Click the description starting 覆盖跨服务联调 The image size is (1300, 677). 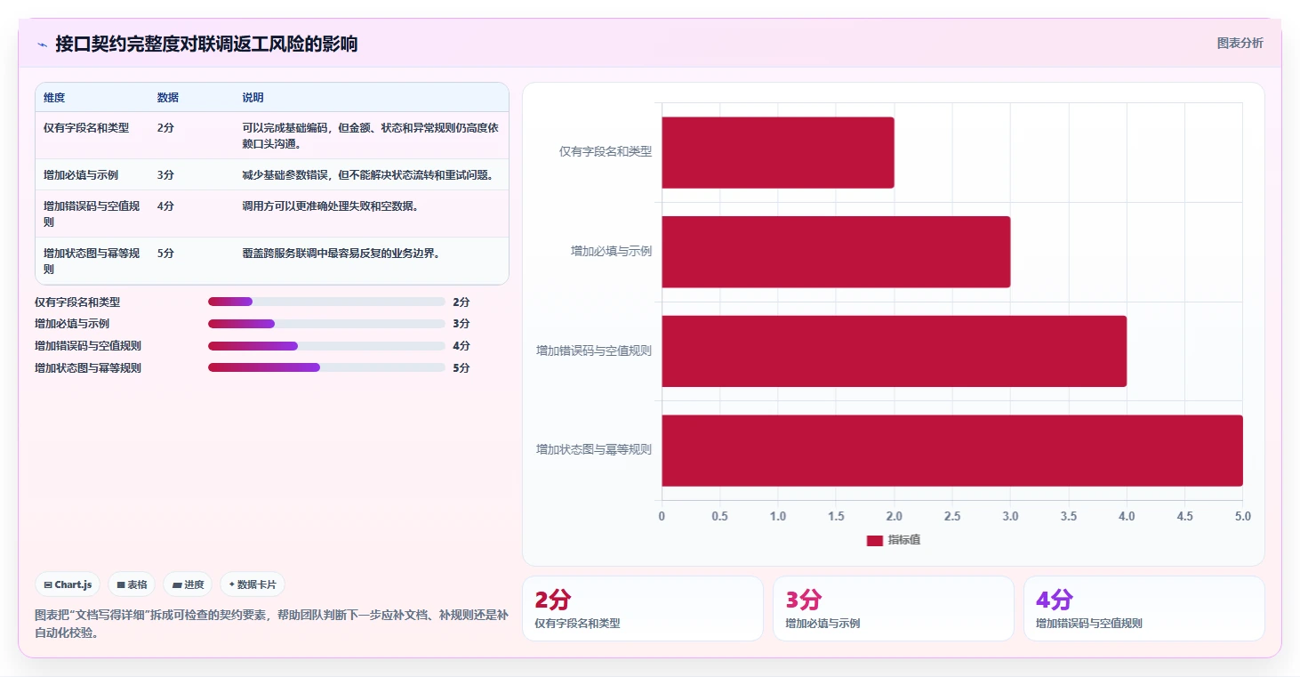[341, 254]
